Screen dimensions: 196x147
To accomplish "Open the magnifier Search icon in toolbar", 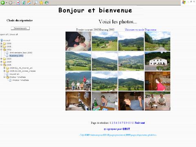I will pyautogui.click(x=36, y=2).
